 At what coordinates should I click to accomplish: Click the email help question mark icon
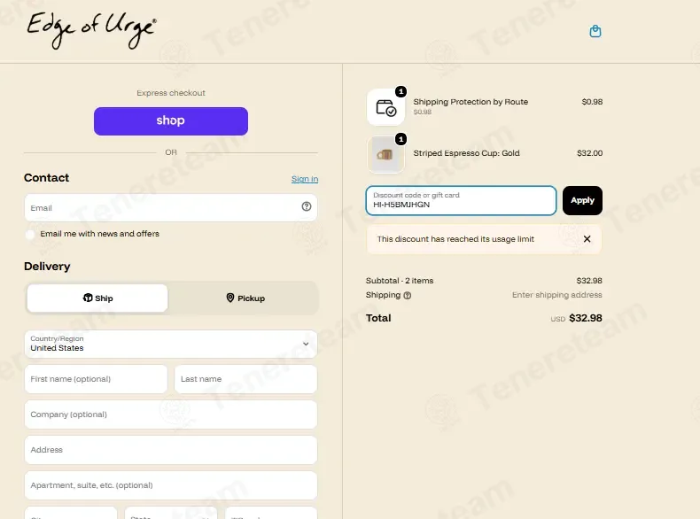coord(307,206)
